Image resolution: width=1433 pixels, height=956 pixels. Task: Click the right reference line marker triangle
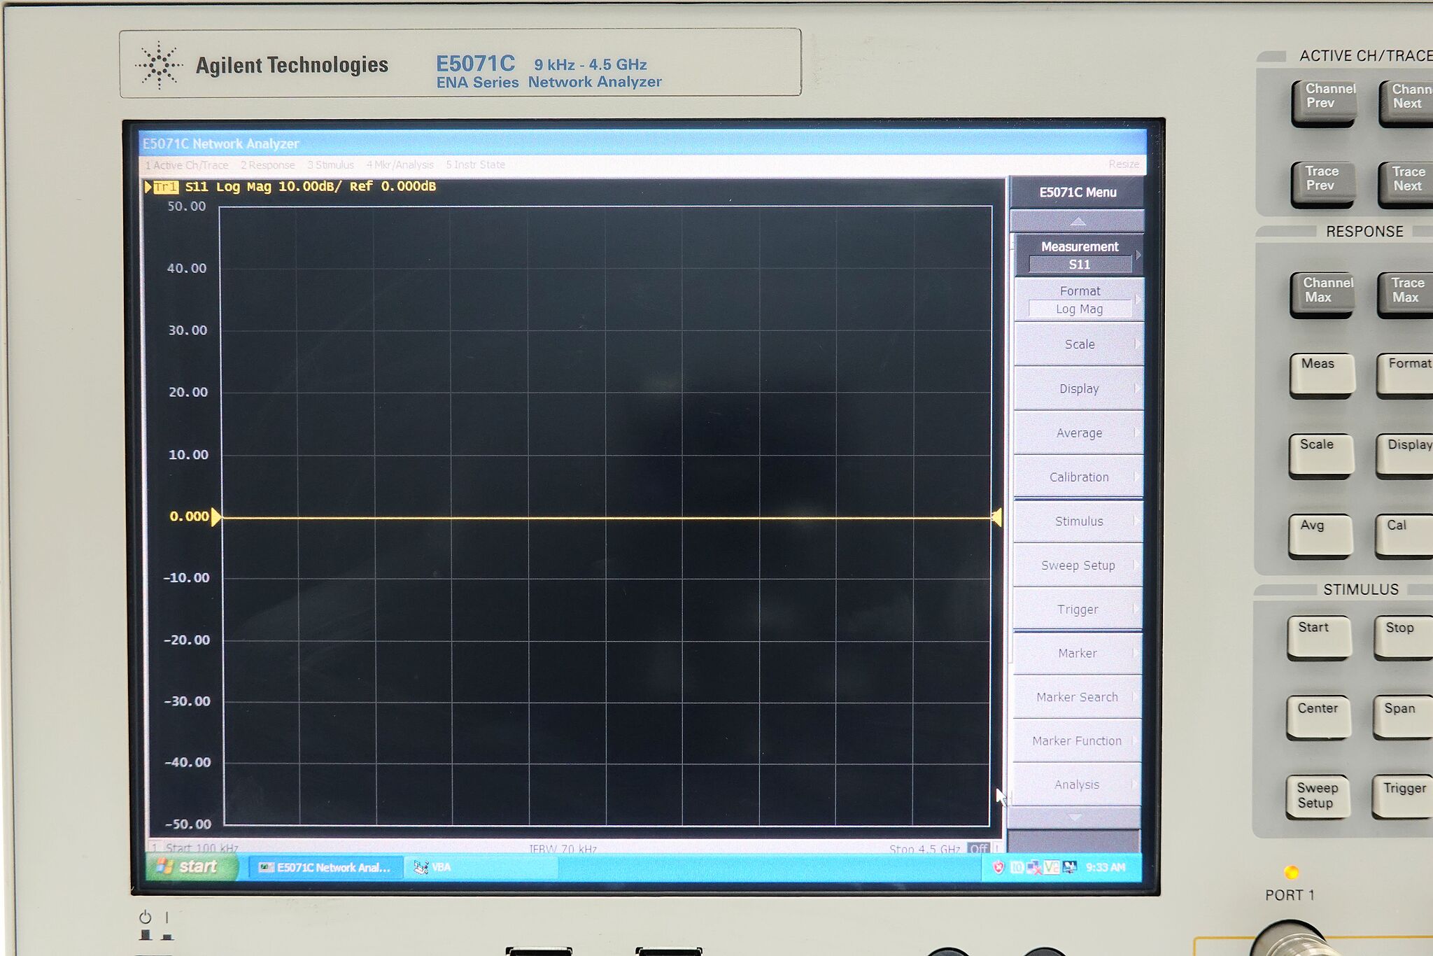click(997, 517)
